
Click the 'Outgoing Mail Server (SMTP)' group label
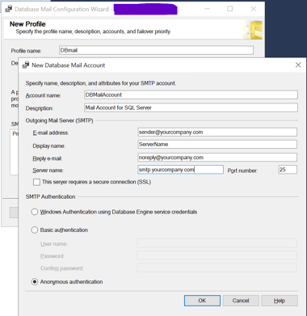pos(59,120)
